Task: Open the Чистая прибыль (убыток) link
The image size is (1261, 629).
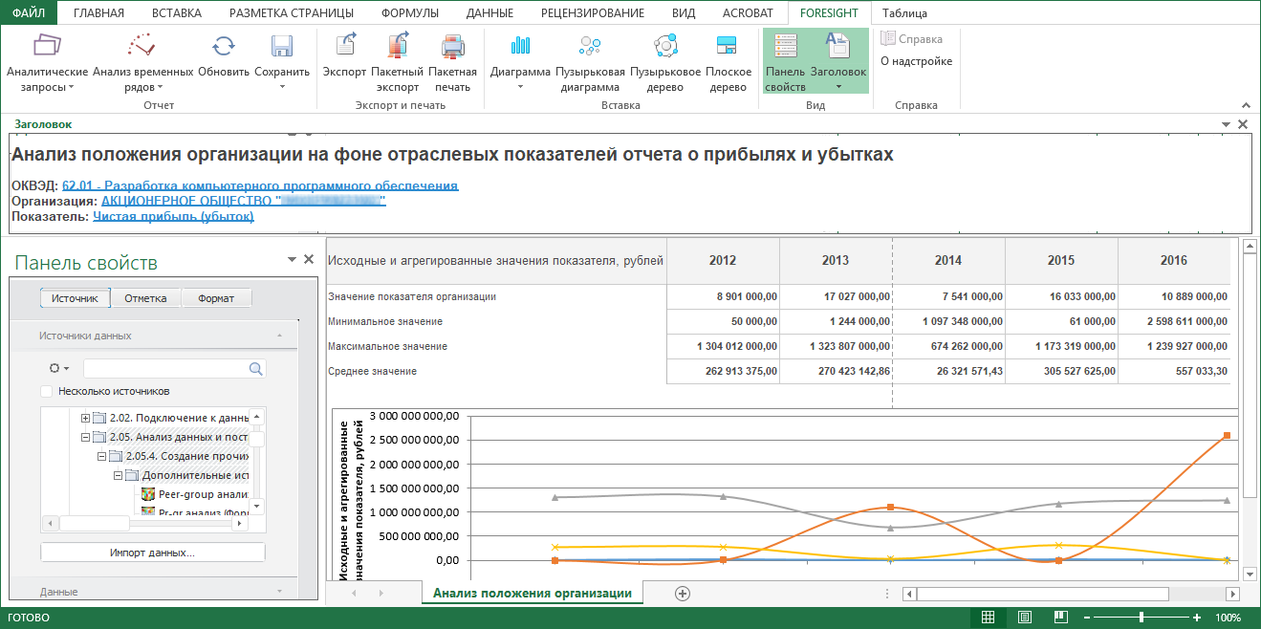Action: pyautogui.click(x=173, y=217)
